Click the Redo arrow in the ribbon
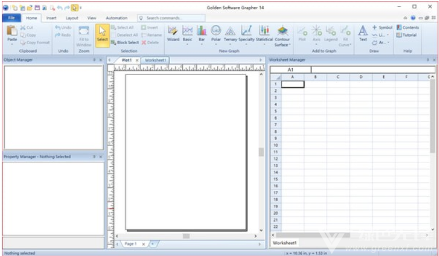439x256 pixels. [x=63, y=35]
